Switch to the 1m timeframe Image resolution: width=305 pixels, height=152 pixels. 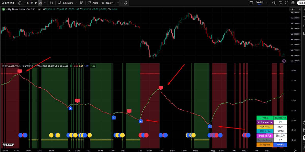click(x=27, y=3)
